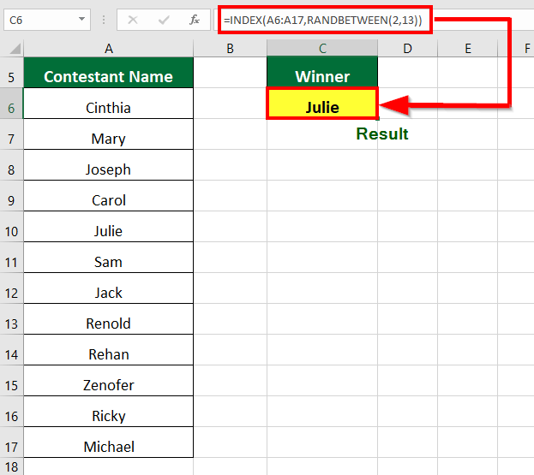Click the green Winner header cell
534x475 pixels.
(322, 77)
